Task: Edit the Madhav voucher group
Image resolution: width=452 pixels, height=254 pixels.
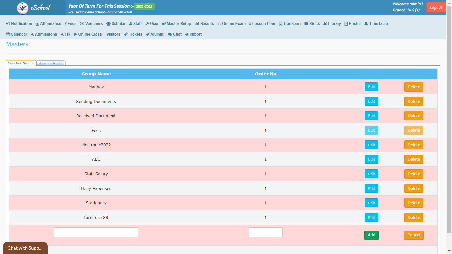Action: coord(371,87)
